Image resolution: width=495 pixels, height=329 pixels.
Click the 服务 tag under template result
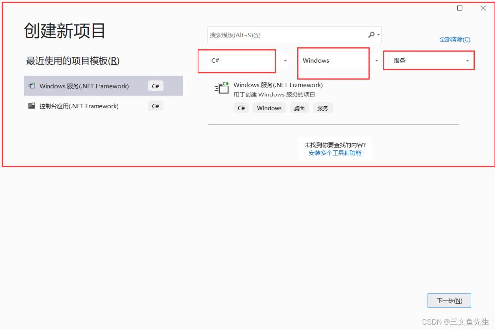[x=323, y=108]
